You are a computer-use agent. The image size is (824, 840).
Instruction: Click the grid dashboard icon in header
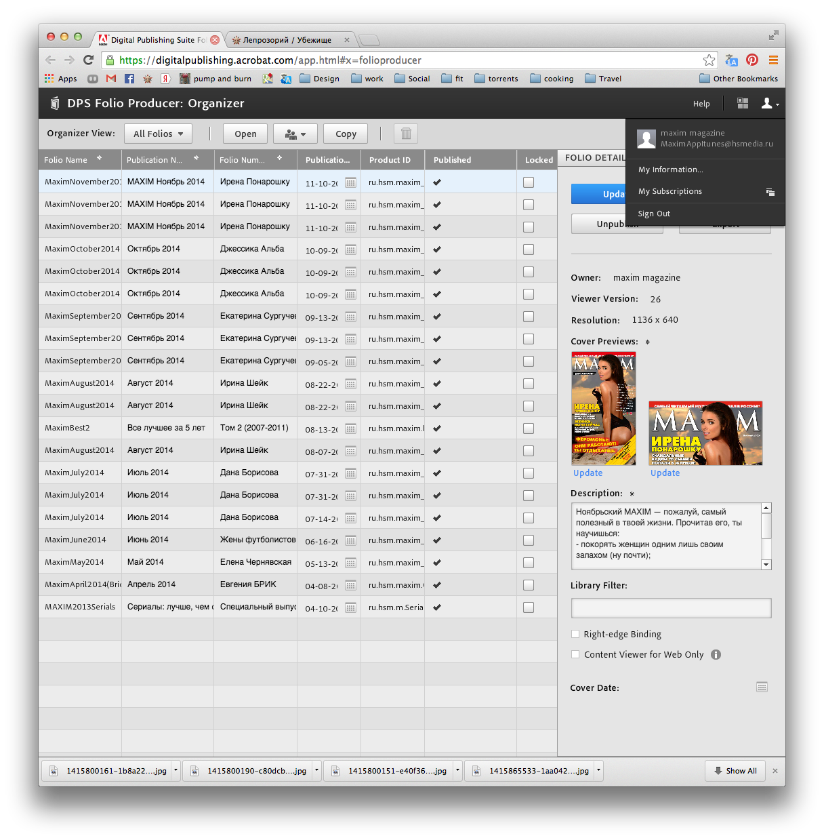[x=743, y=103]
